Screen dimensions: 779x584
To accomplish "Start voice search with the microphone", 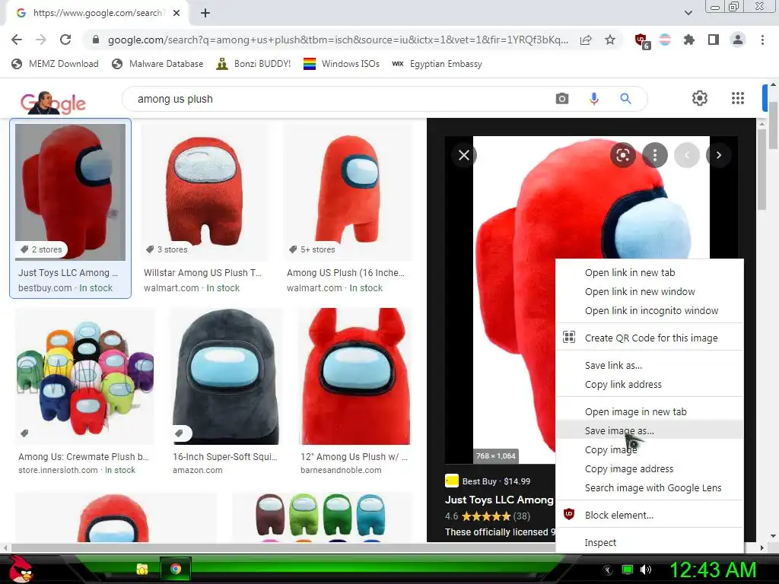I will pyautogui.click(x=593, y=99).
